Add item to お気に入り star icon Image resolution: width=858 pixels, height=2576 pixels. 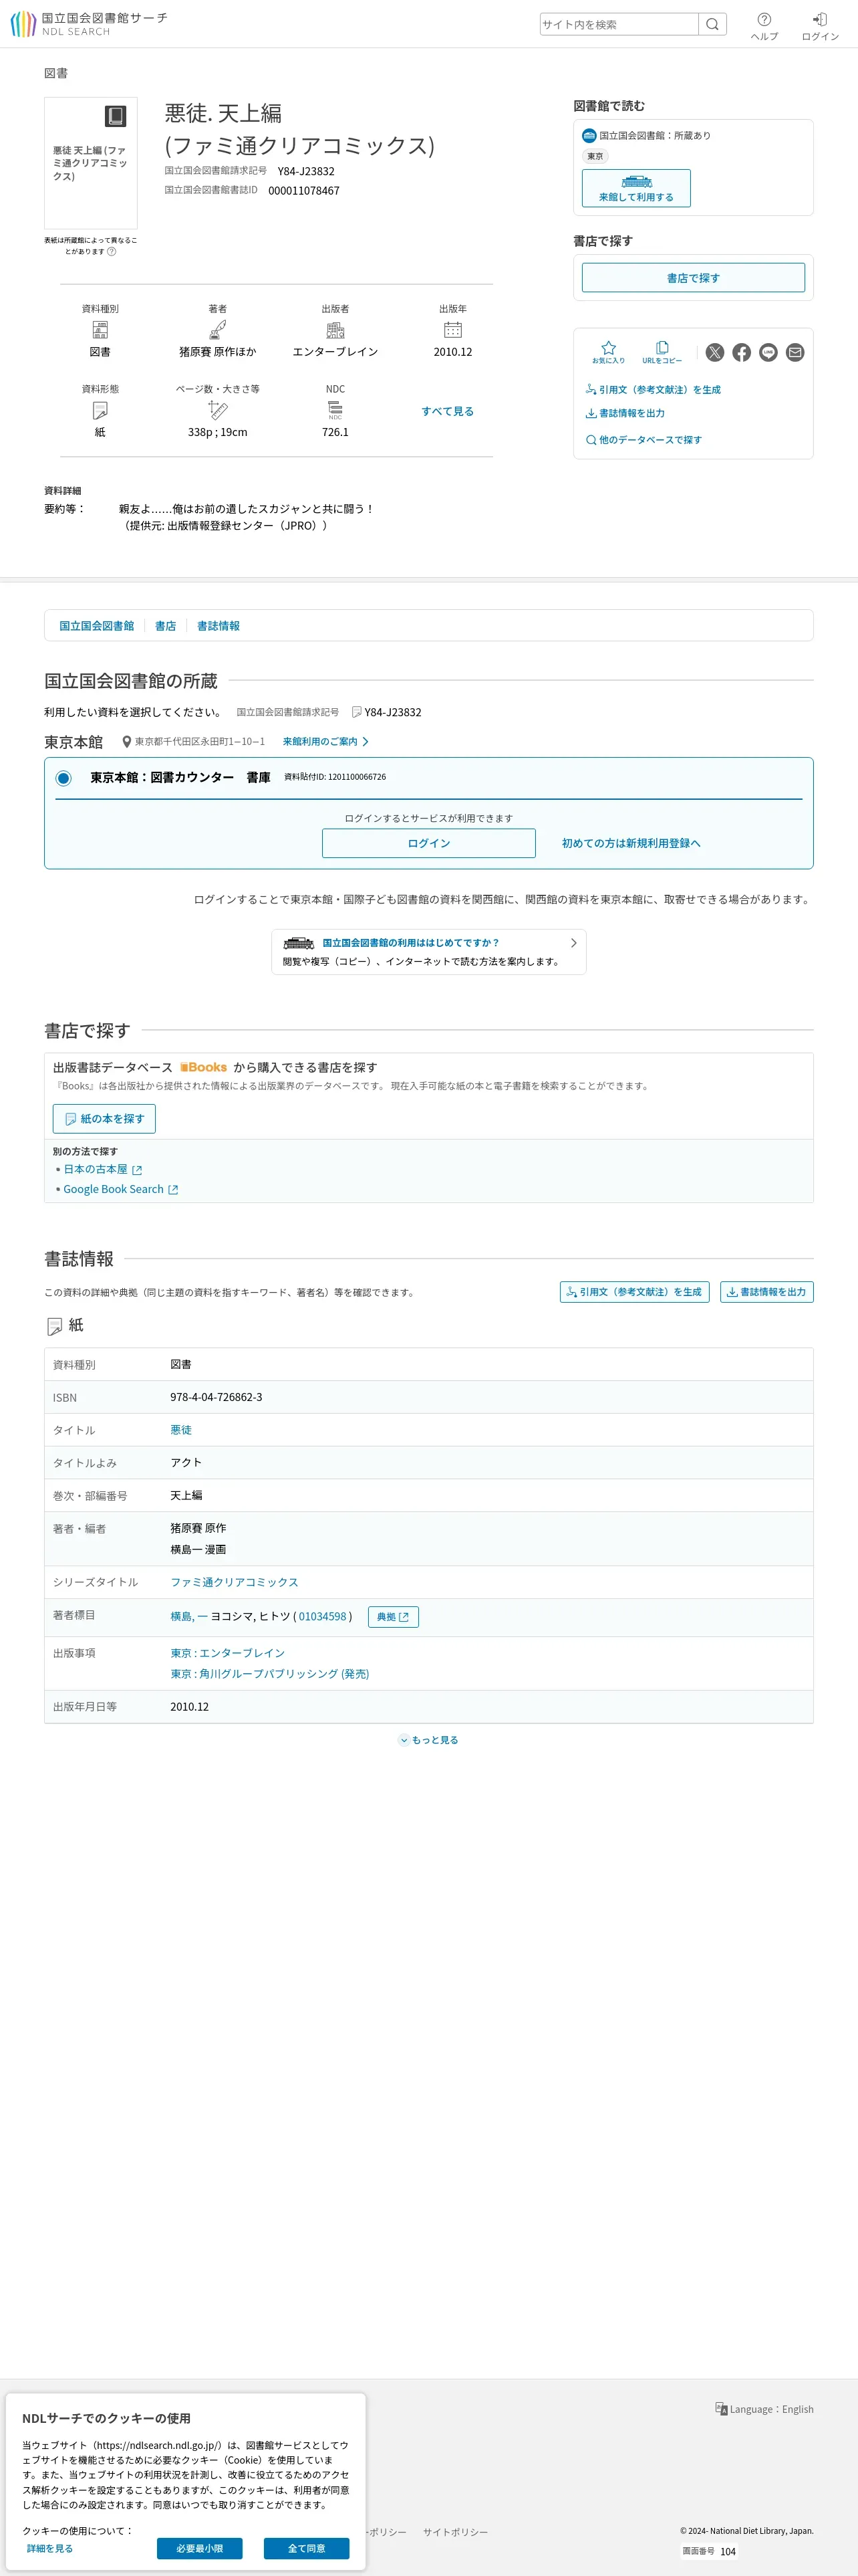point(608,352)
